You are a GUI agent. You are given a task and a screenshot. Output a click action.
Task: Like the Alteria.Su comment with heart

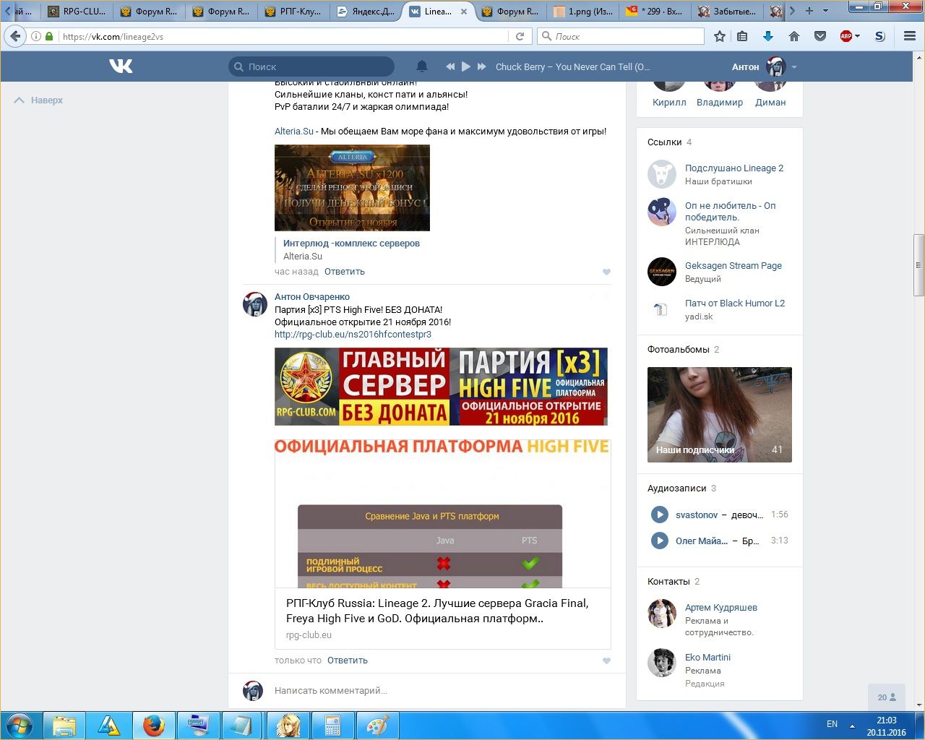tap(606, 272)
